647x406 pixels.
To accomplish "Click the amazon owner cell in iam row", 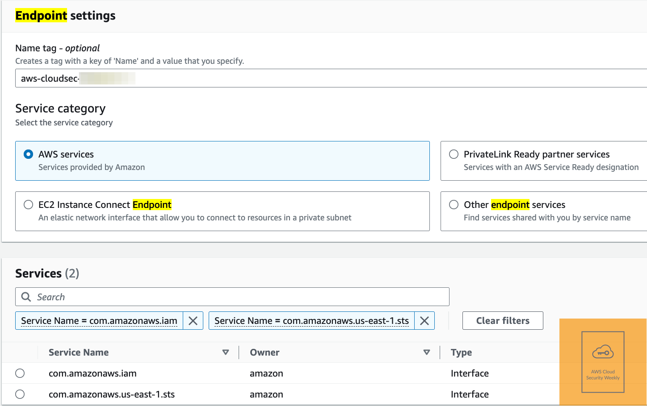I will click(266, 373).
